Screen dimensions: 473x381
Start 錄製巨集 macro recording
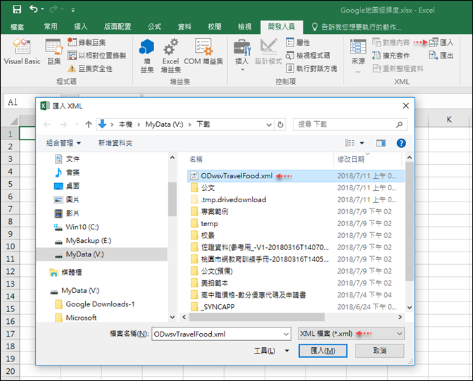coord(87,42)
